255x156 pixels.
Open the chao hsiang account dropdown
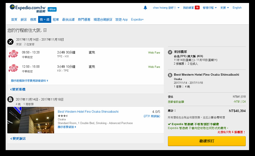coord(166,8)
